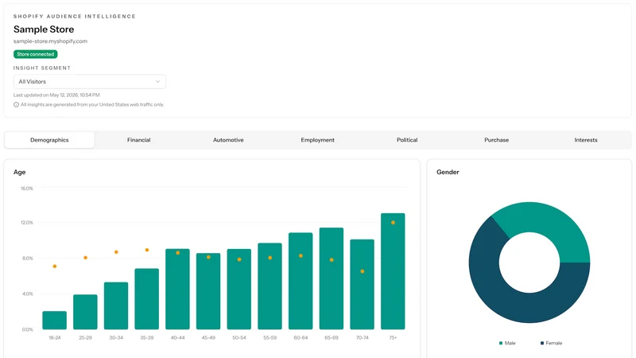This screenshot has height=358, width=636.
Task: Click the orange benchmark dot on the 70-74 bar
Action: (x=363, y=271)
